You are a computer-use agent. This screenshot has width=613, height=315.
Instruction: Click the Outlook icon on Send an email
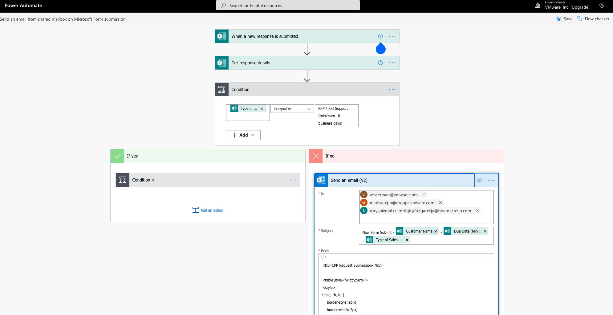pos(321,180)
